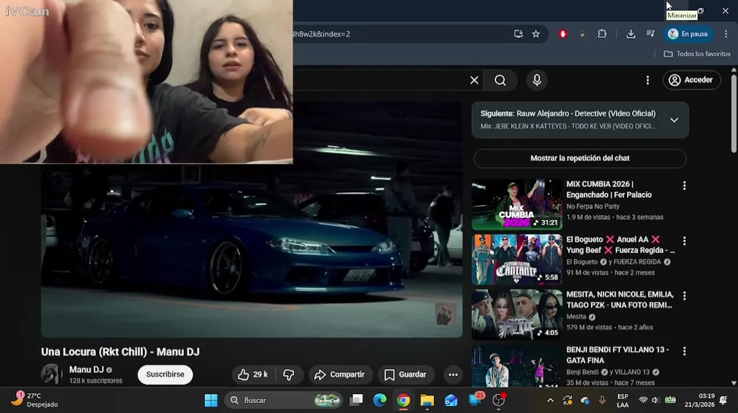738x413 pixels.
Task: Open Outlook mail from taskbar
Action: point(451,400)
